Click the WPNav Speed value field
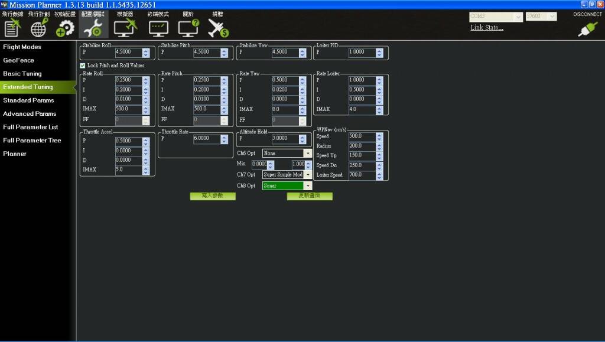The image size is (605, 342). click(x=360, y=136)
